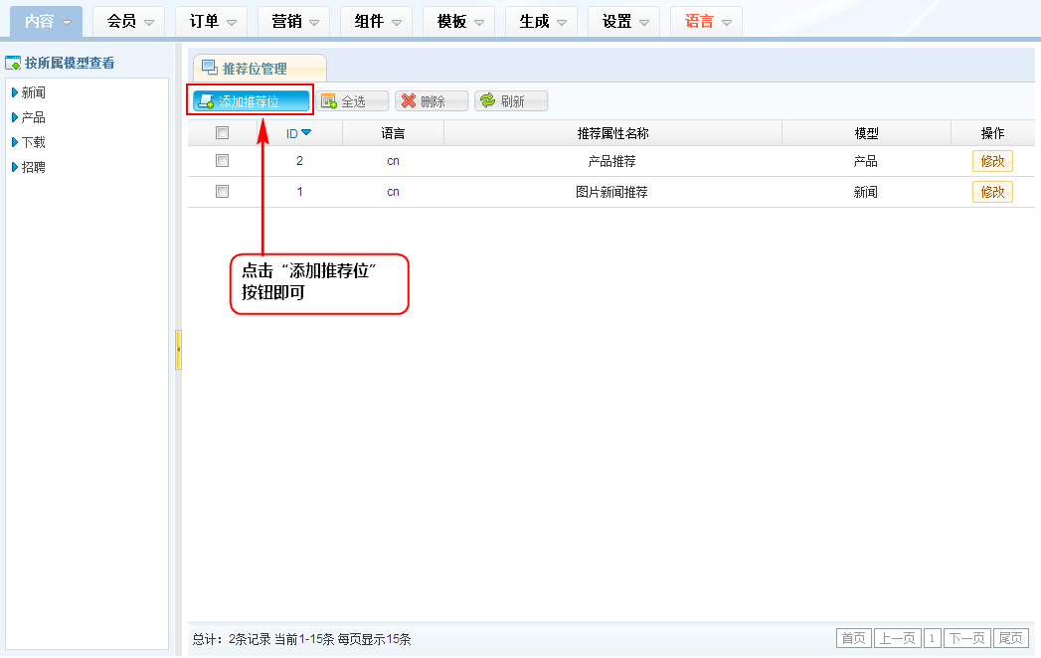
Task: Collapse the sidebar with splitter handle
Action: tap(178, 350)
